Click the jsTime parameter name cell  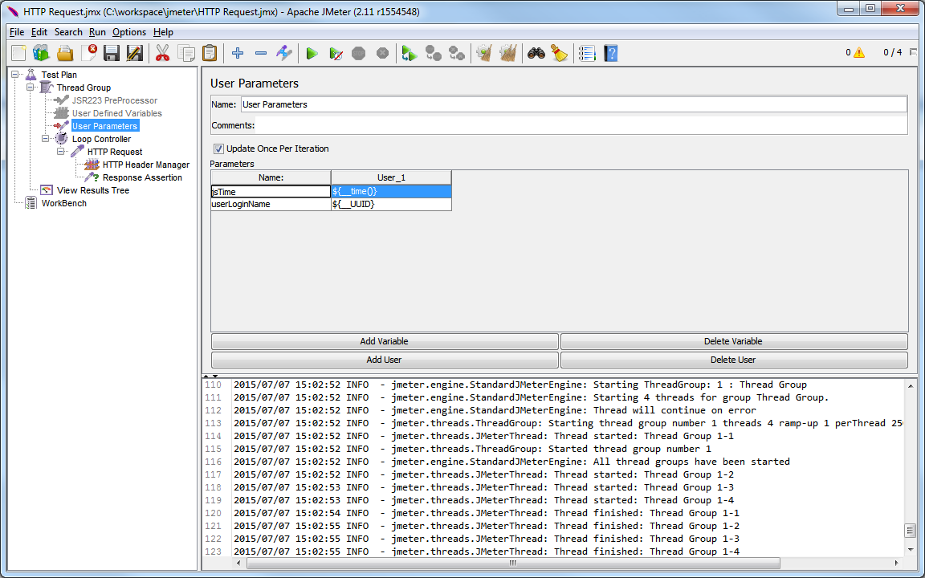click(x=271, y=192)
